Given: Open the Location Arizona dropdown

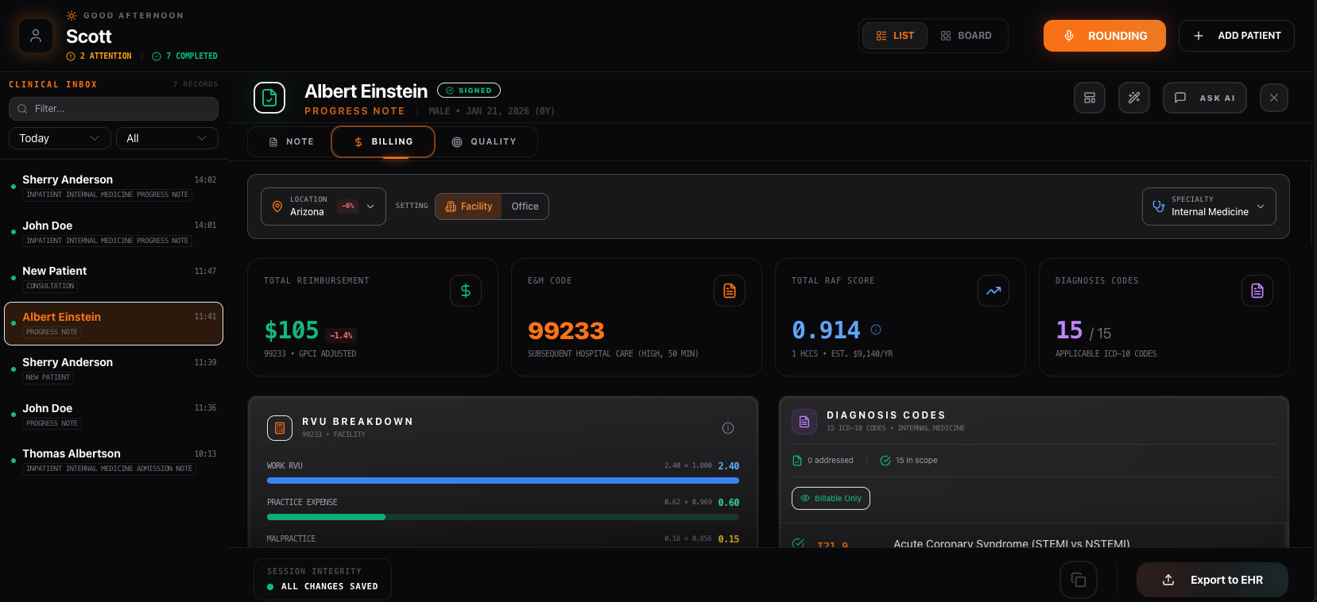Looking at the screenshot, I should pyautogui.click(x=323, y=206).
